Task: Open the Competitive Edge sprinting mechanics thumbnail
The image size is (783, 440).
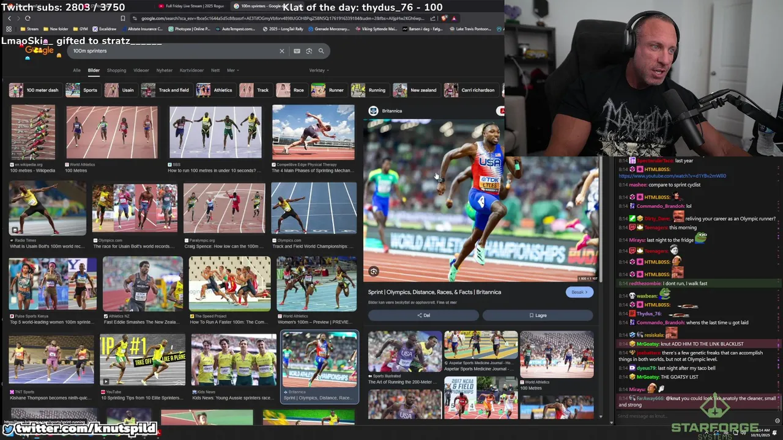Action: click(313, 132)
